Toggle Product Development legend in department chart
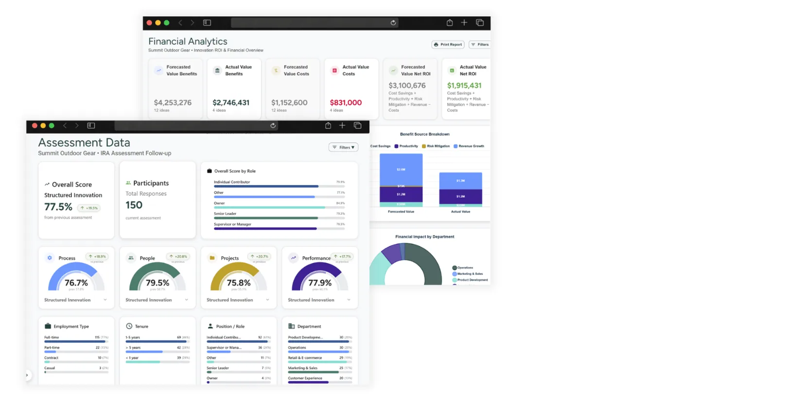The width and height of the screenshot is (802, 404). (x=470, y=280)
